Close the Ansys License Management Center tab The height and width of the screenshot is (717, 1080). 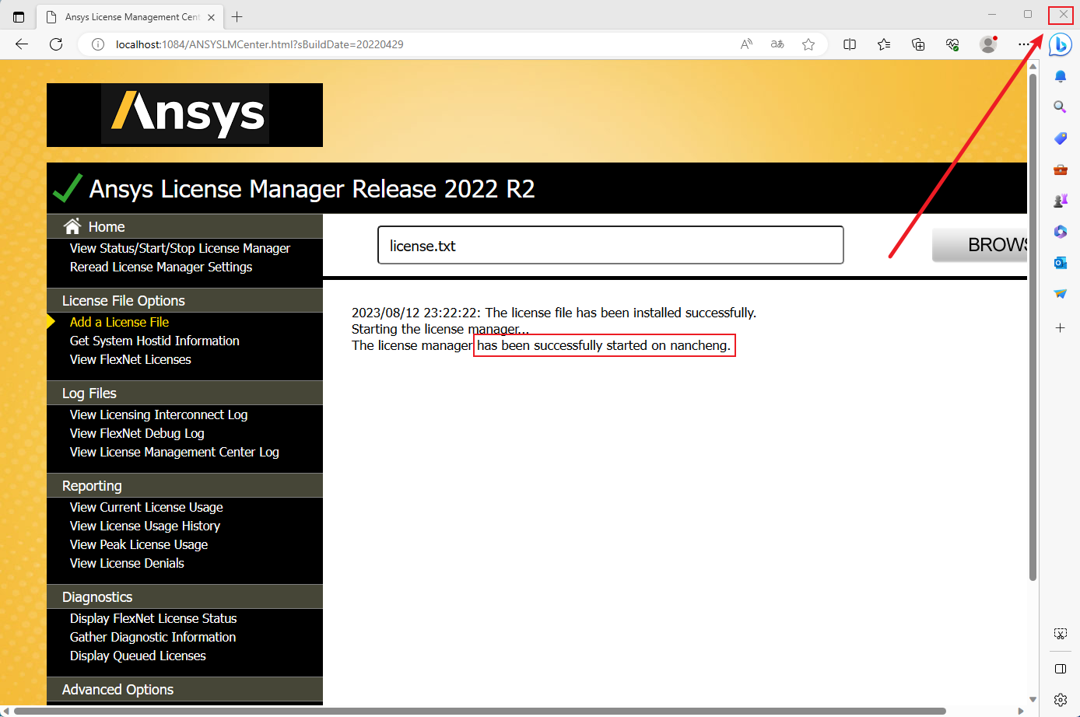(211, 17)
